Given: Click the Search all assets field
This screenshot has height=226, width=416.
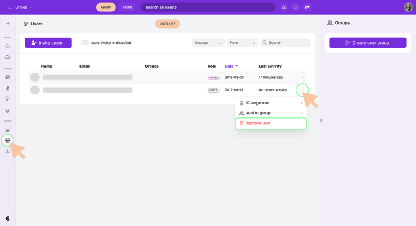Looking at the screenshot, I should tap(208, 7).
